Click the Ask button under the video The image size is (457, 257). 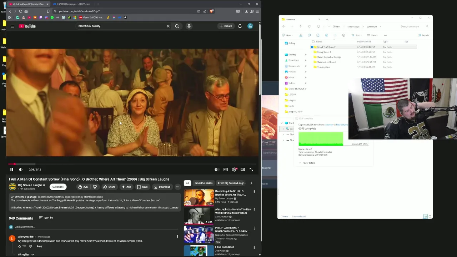(126, 187)
